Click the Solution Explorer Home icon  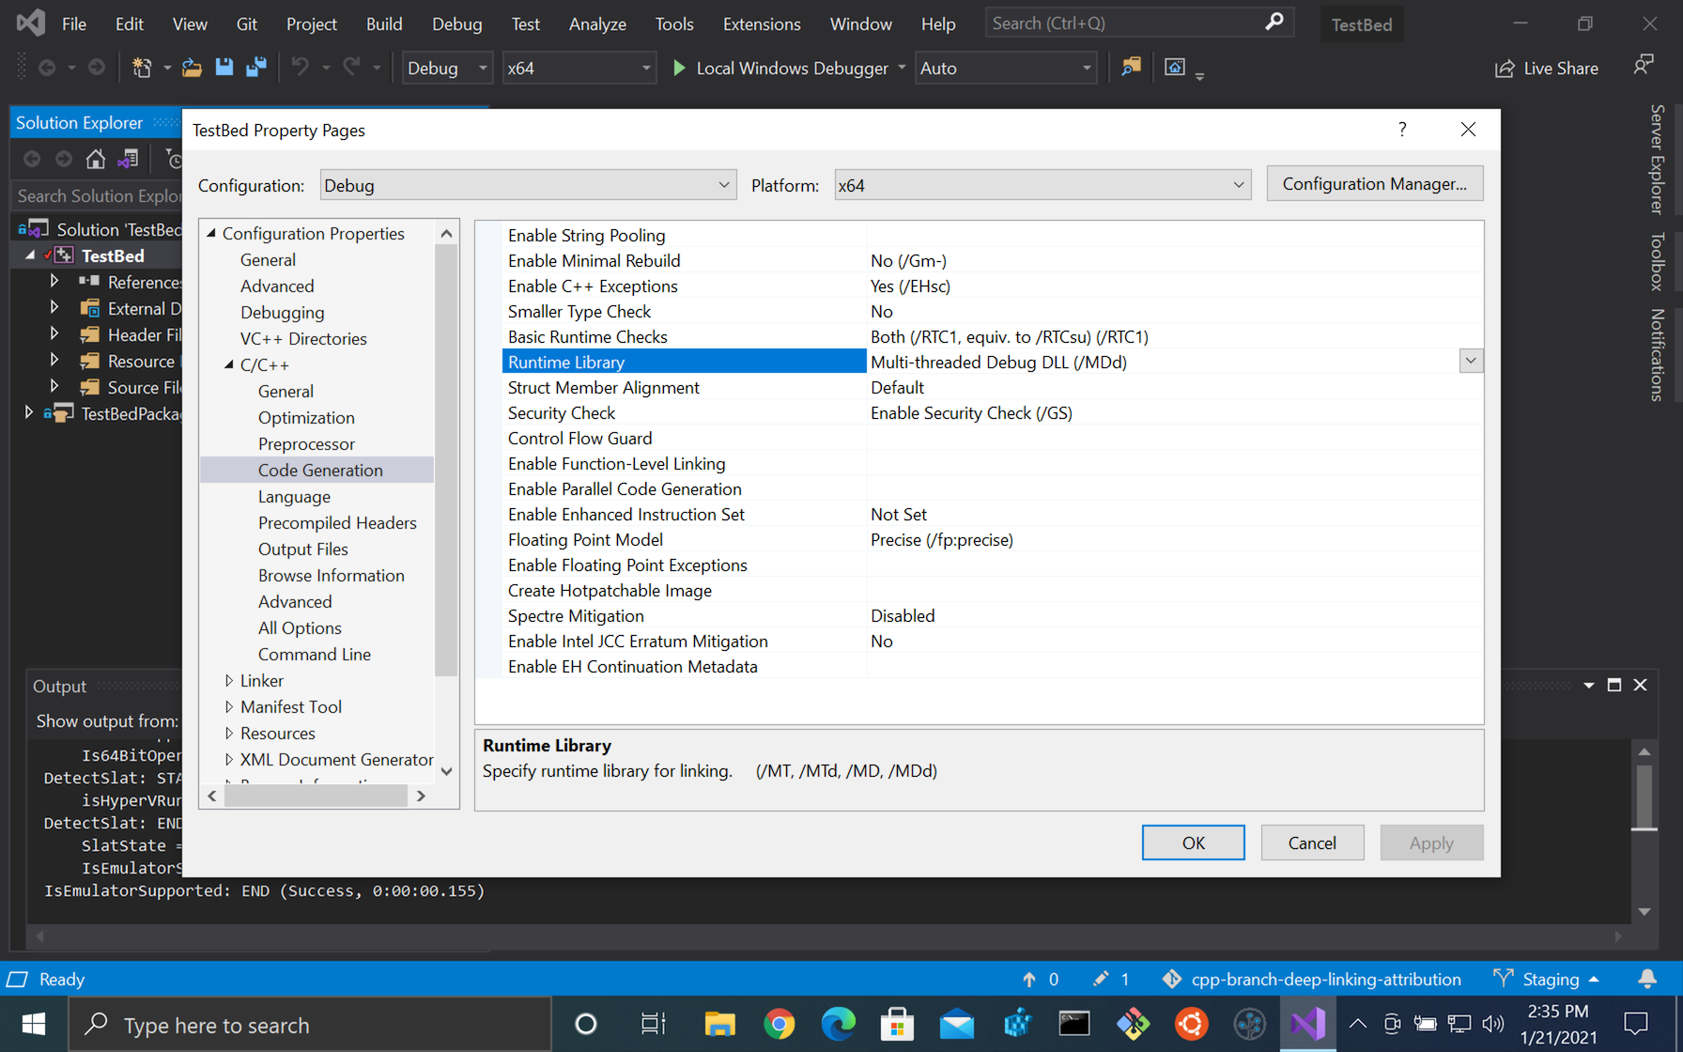click(96, 159)
